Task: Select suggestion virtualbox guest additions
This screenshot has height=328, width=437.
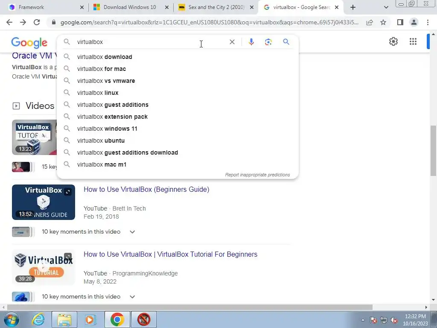Action: click(178, 105)
